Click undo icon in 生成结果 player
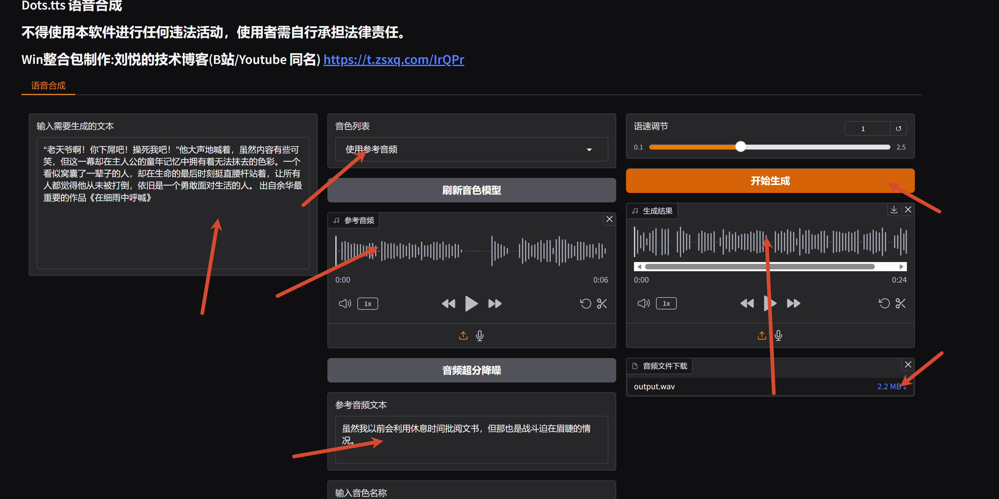 (x=884, y=303)
